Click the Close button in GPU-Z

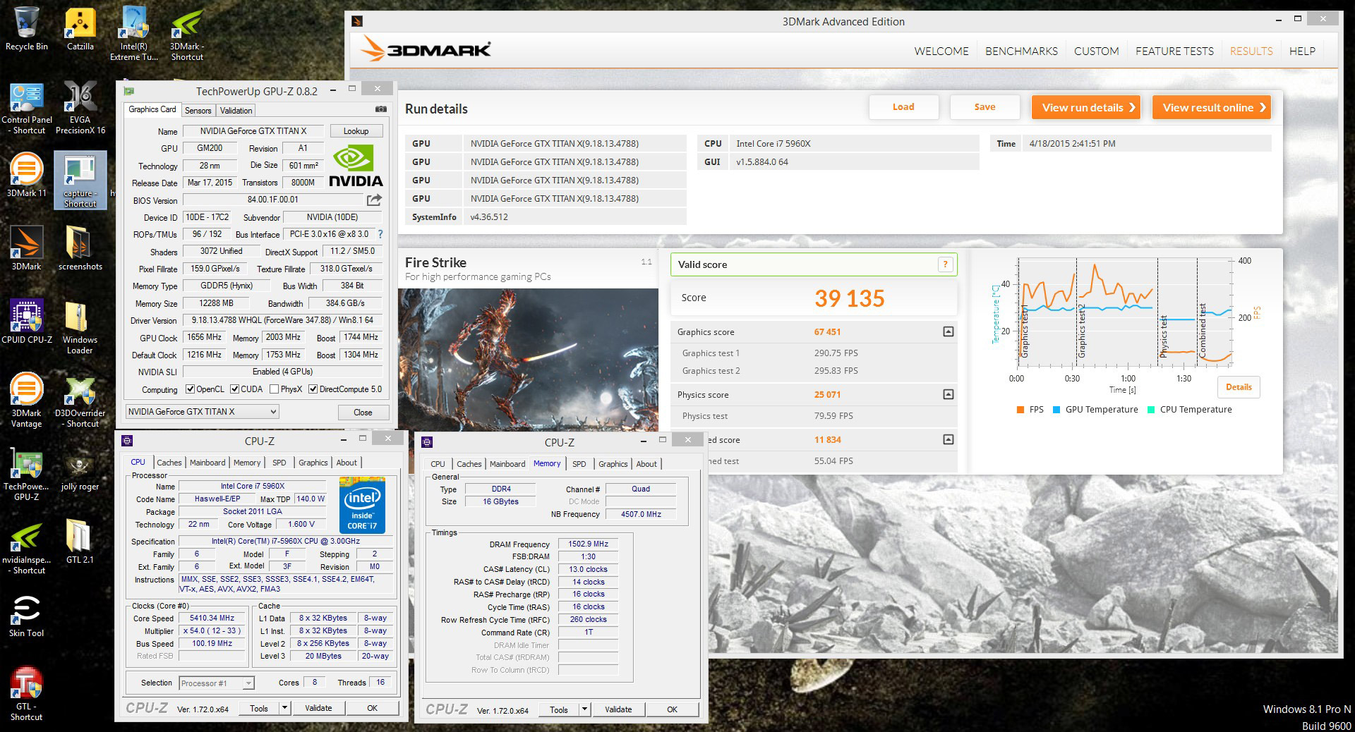coord(363,413)
